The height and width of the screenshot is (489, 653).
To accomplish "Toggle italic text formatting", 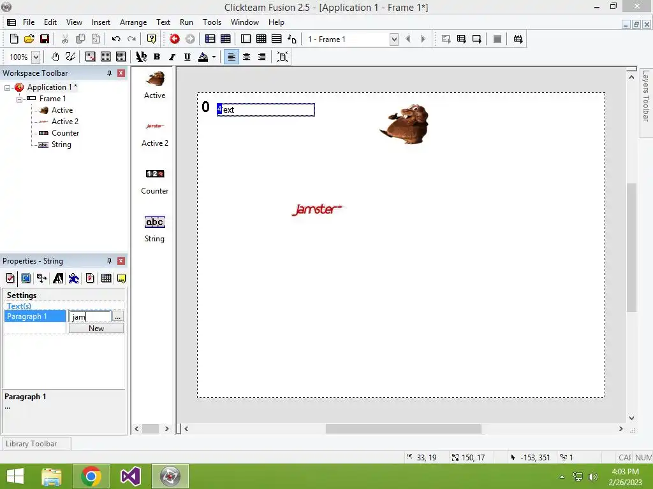I will click(172, 57).
